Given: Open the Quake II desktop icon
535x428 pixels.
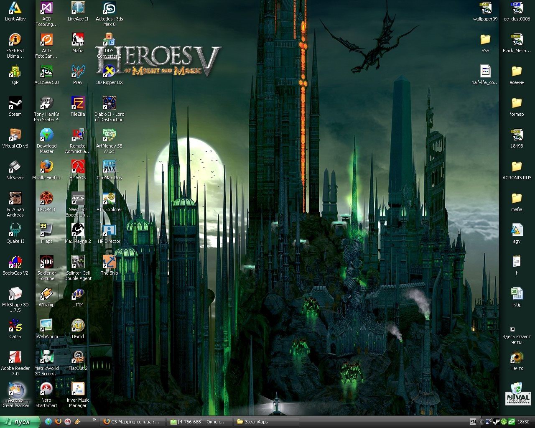Looking at the screenshot, I should (x=15, y=231).
